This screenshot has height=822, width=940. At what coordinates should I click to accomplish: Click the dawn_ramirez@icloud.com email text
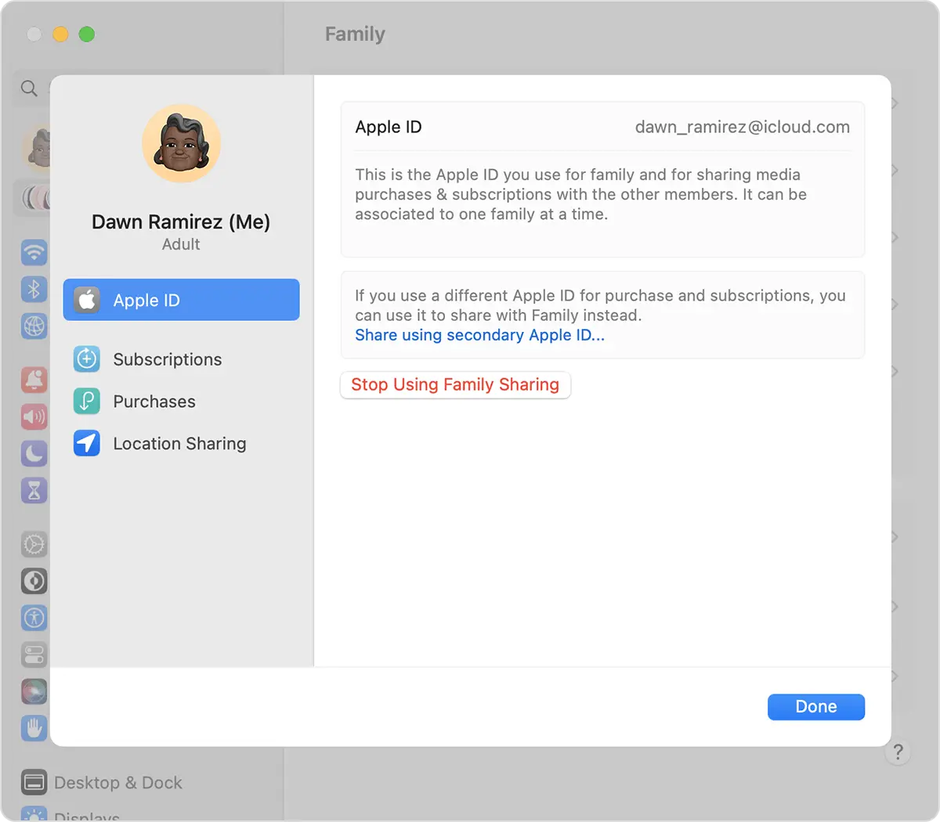[742, 127]
